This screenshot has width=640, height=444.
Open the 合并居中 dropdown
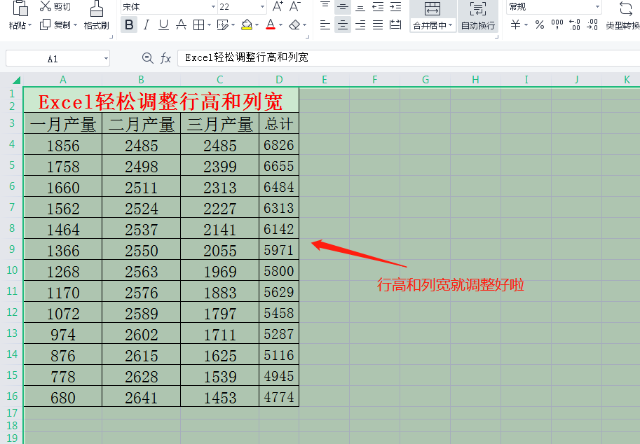[x=433, y=25]
